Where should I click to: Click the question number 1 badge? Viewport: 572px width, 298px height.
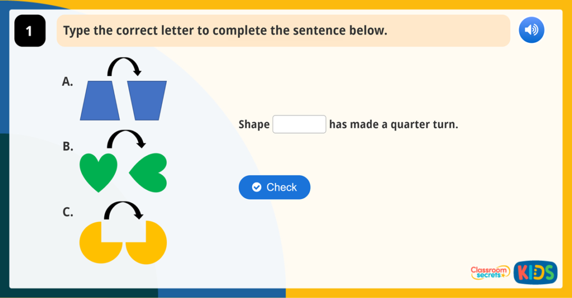pos(30,31)
